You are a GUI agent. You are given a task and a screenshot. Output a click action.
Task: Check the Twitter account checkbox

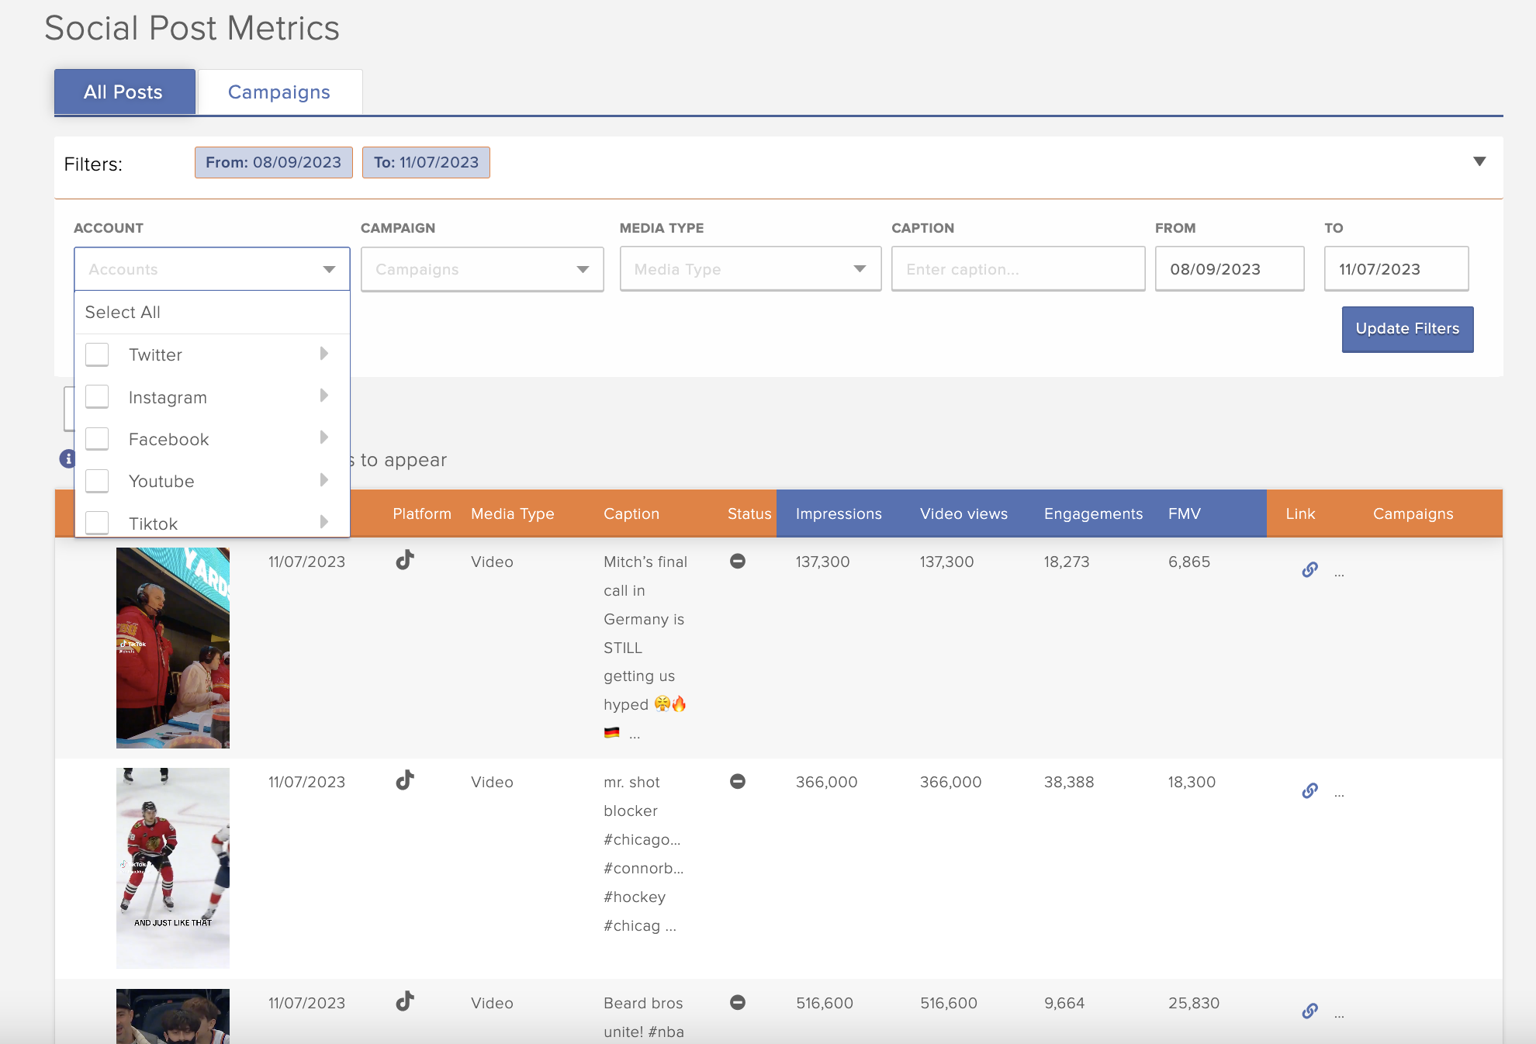tap(96, 354)
